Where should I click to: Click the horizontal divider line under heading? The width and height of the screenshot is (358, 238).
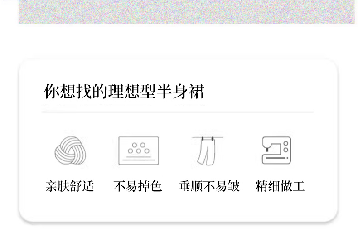178,112
